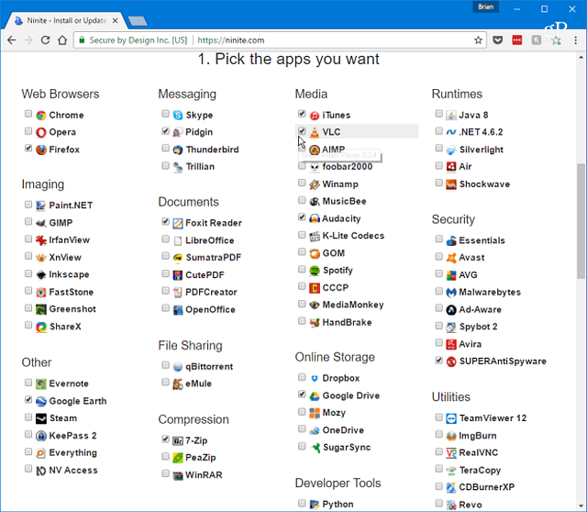Open the Pocket extension icon
The width and height of the screenshot is (587, 512).
[x=497, y=40]
